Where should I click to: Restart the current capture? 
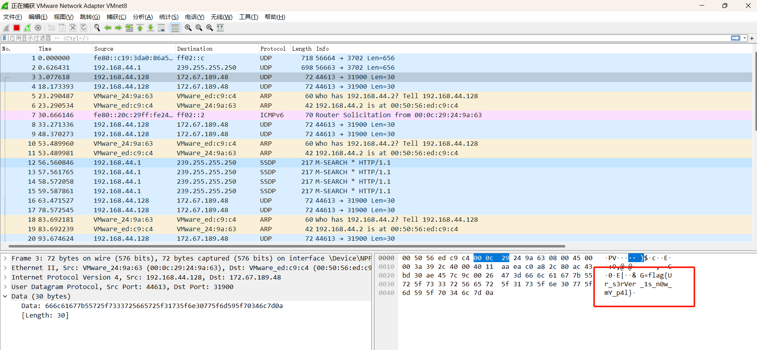point(27,28)
